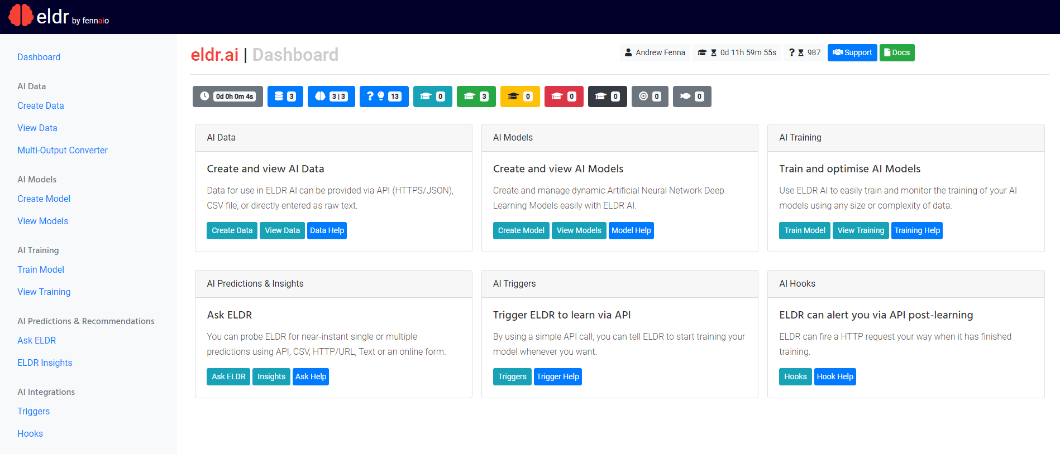This screenshot has height=454, width=1060.
Task: Open Data Help button
Action: (x=327, y=230)
